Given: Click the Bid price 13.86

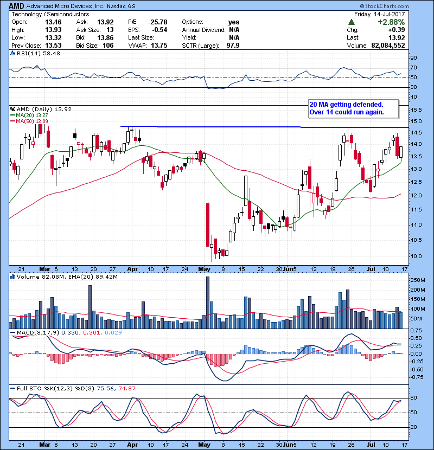Looking at the screenshot, I should coord(105,37).
